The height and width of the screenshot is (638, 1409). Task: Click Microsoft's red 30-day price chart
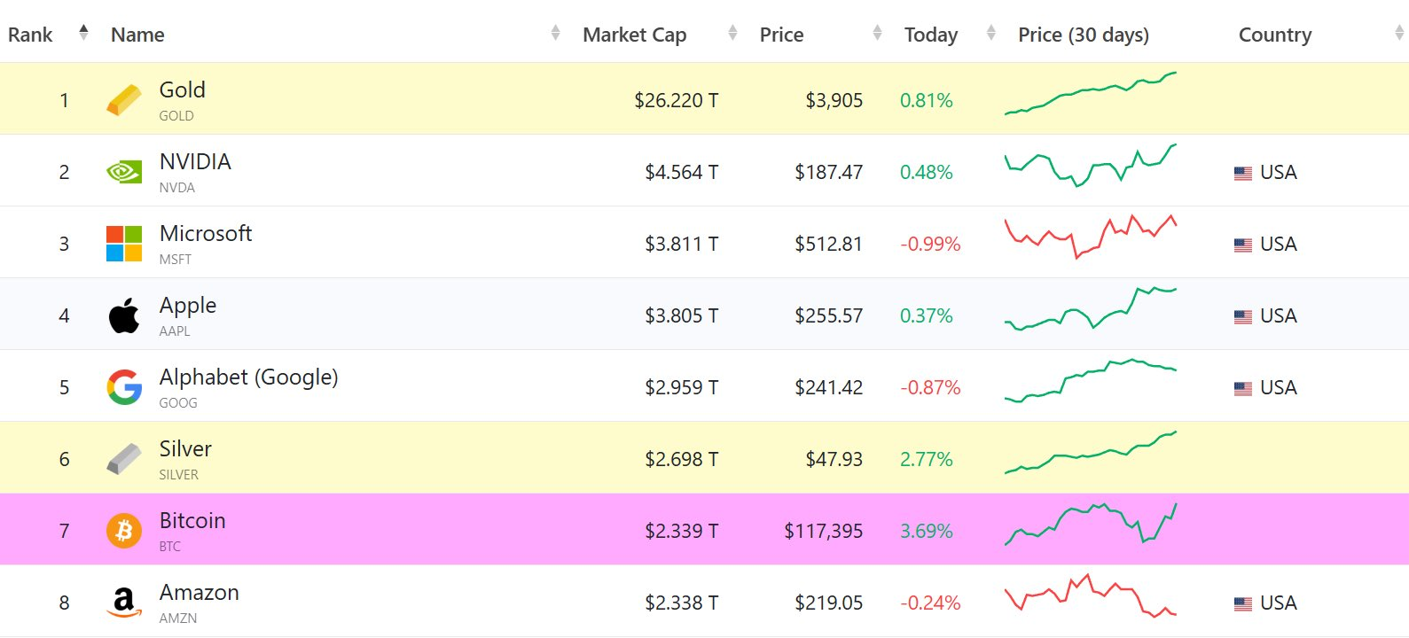pos(1090,237)
